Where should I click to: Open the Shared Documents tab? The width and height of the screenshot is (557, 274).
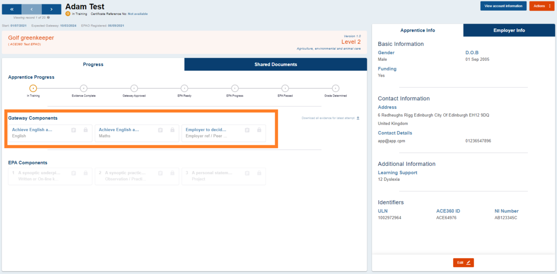pyautogui.click(x=275, y=64)
